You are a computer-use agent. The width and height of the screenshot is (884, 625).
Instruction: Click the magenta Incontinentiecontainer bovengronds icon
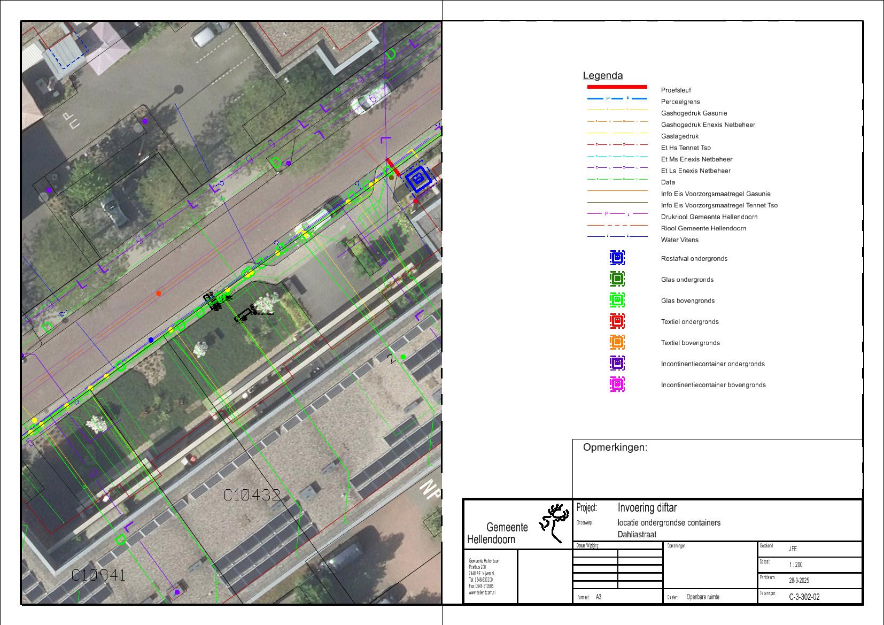617,384
